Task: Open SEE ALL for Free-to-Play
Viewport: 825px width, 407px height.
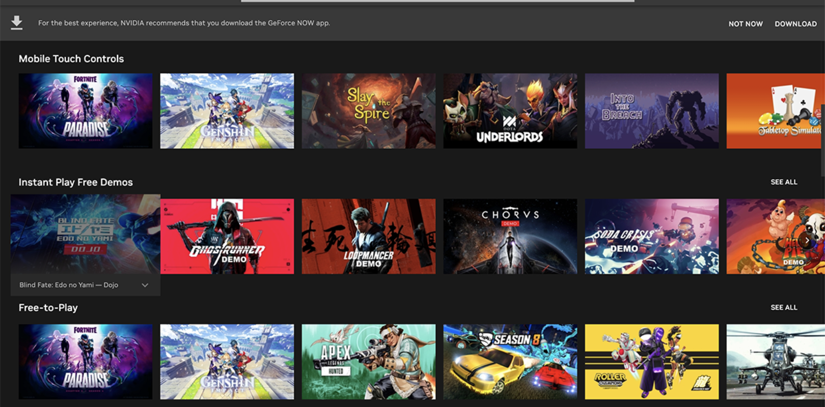Action: coord(784,308)
